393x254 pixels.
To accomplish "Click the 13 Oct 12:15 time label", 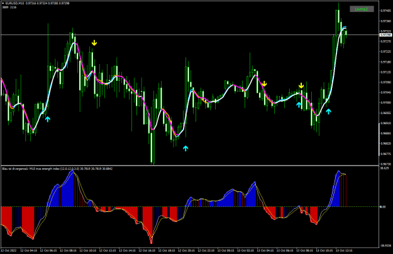I will 345,250.
